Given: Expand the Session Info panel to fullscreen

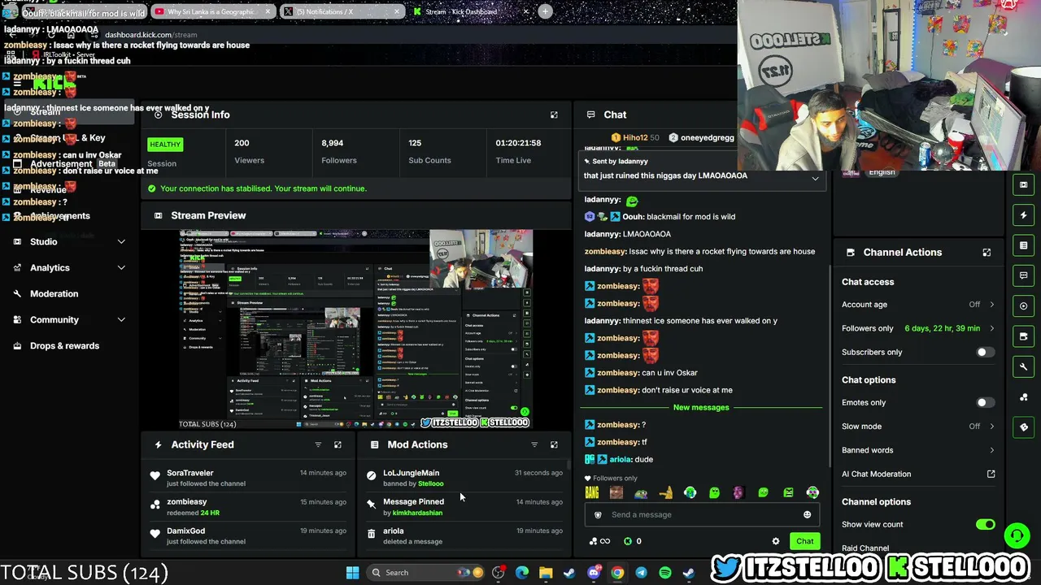Looking at the screenshot, I should click(x=554, y=115).
